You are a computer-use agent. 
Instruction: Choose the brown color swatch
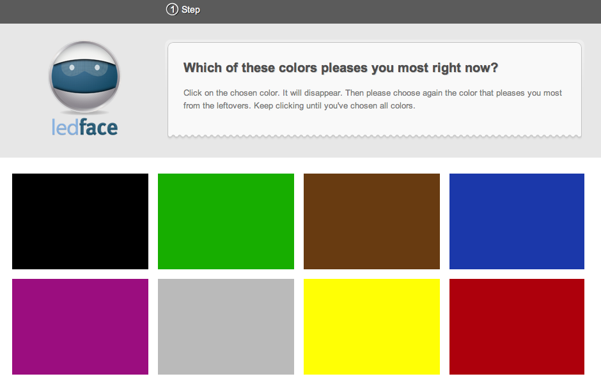click(371, 221)
